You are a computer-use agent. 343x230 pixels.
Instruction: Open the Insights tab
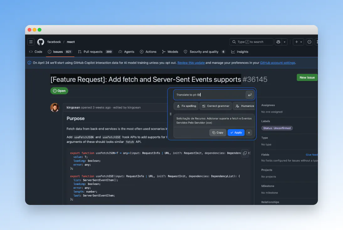(x=240, y=52)
